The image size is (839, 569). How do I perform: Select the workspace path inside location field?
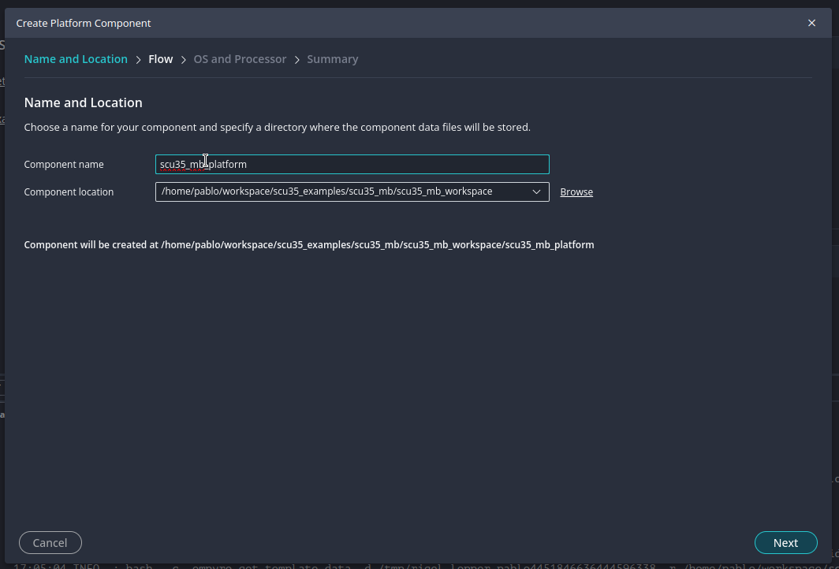(x=326, y=192)
